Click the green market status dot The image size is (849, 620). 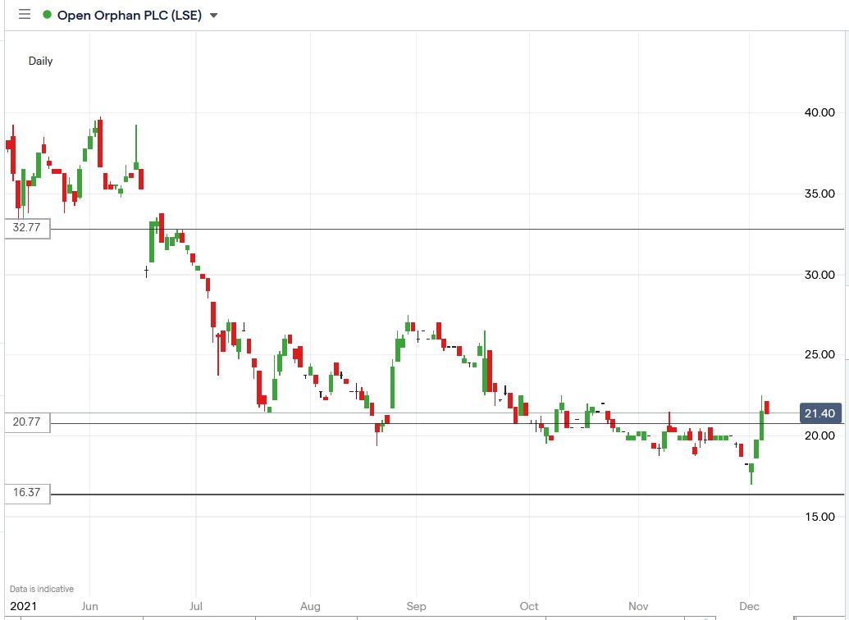[46, 14]
